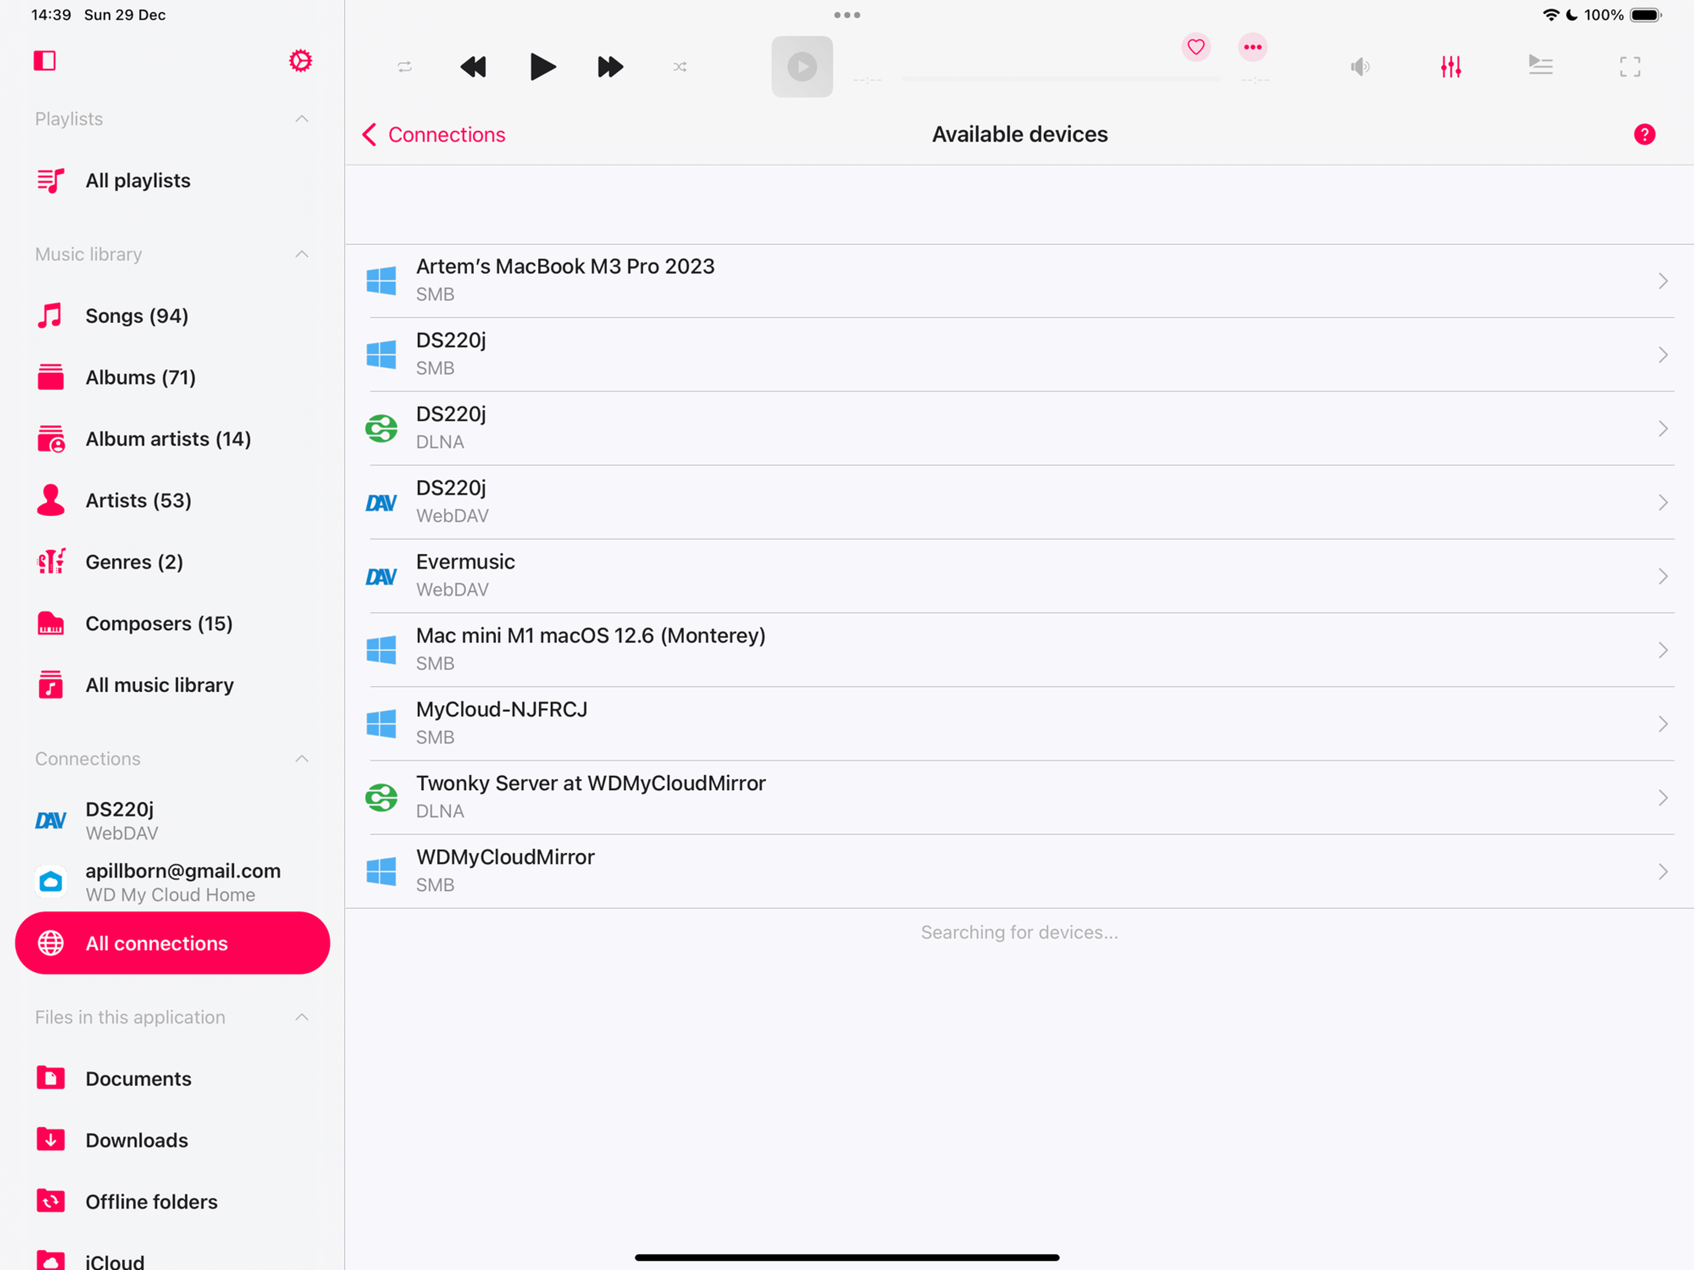Toggle shuffle playback
Screen dimensions: 1694x1270
point(680,66)
